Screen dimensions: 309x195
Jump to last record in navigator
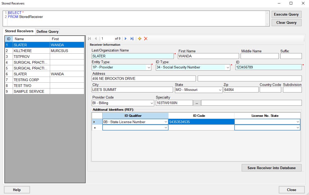[132, 39]
